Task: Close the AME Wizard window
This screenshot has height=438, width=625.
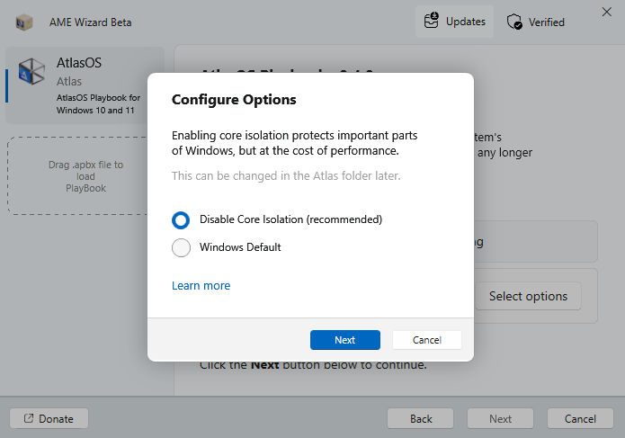Action: pyautogui.click(x=606, y=12)
